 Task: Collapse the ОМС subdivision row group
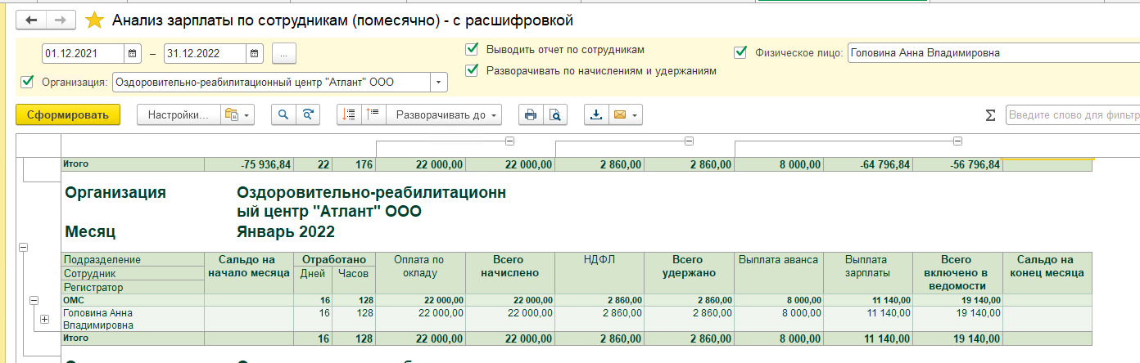(34, 301)
